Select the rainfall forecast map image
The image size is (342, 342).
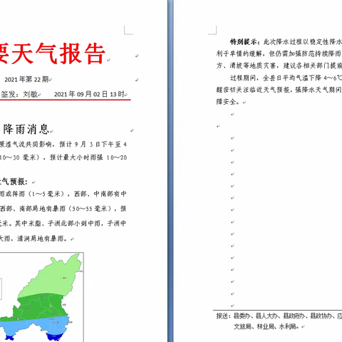42,297
